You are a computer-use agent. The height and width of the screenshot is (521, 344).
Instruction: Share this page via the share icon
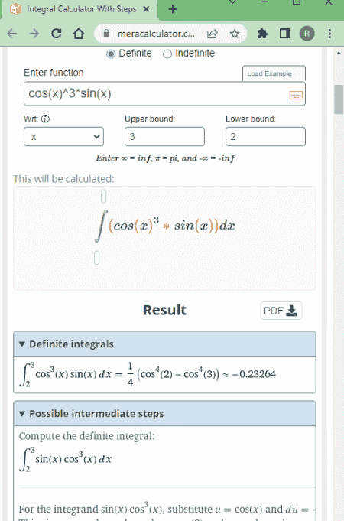pos(213,34)
